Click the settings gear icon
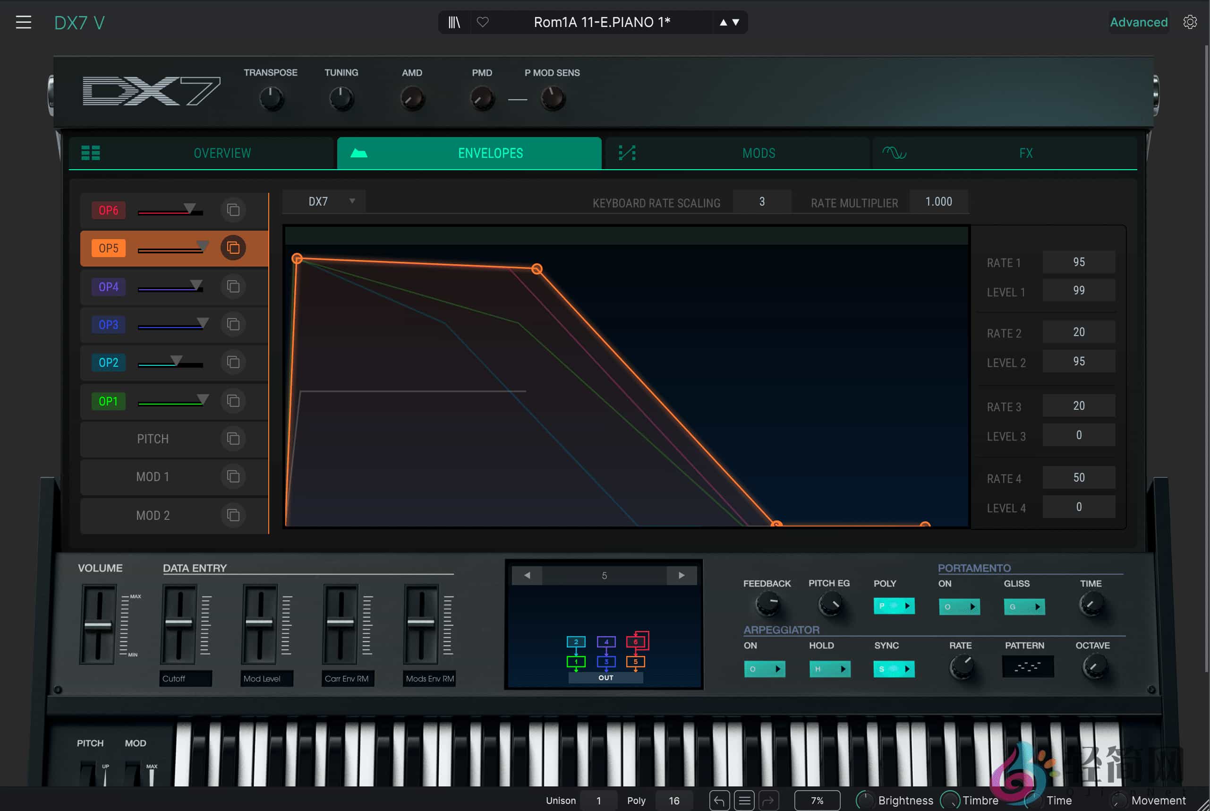Viewport: 1210px width, 811px height. point(1190,22)
